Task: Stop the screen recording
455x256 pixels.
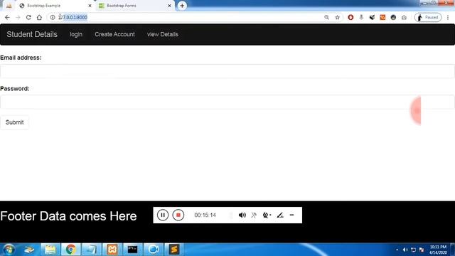Action: 178,215
